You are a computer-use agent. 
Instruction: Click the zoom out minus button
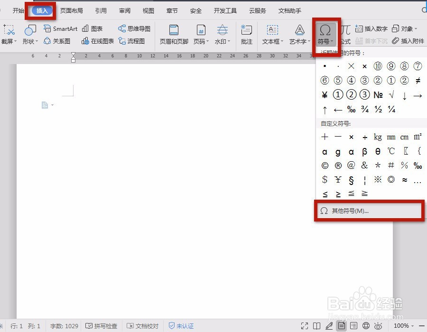[422, 326]
